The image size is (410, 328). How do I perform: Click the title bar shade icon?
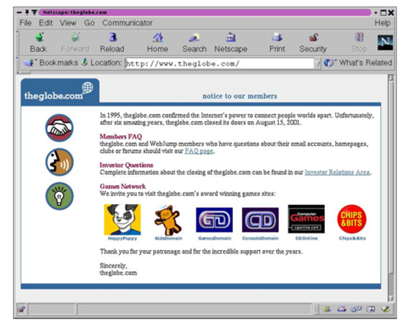click(x=35, y=12)
